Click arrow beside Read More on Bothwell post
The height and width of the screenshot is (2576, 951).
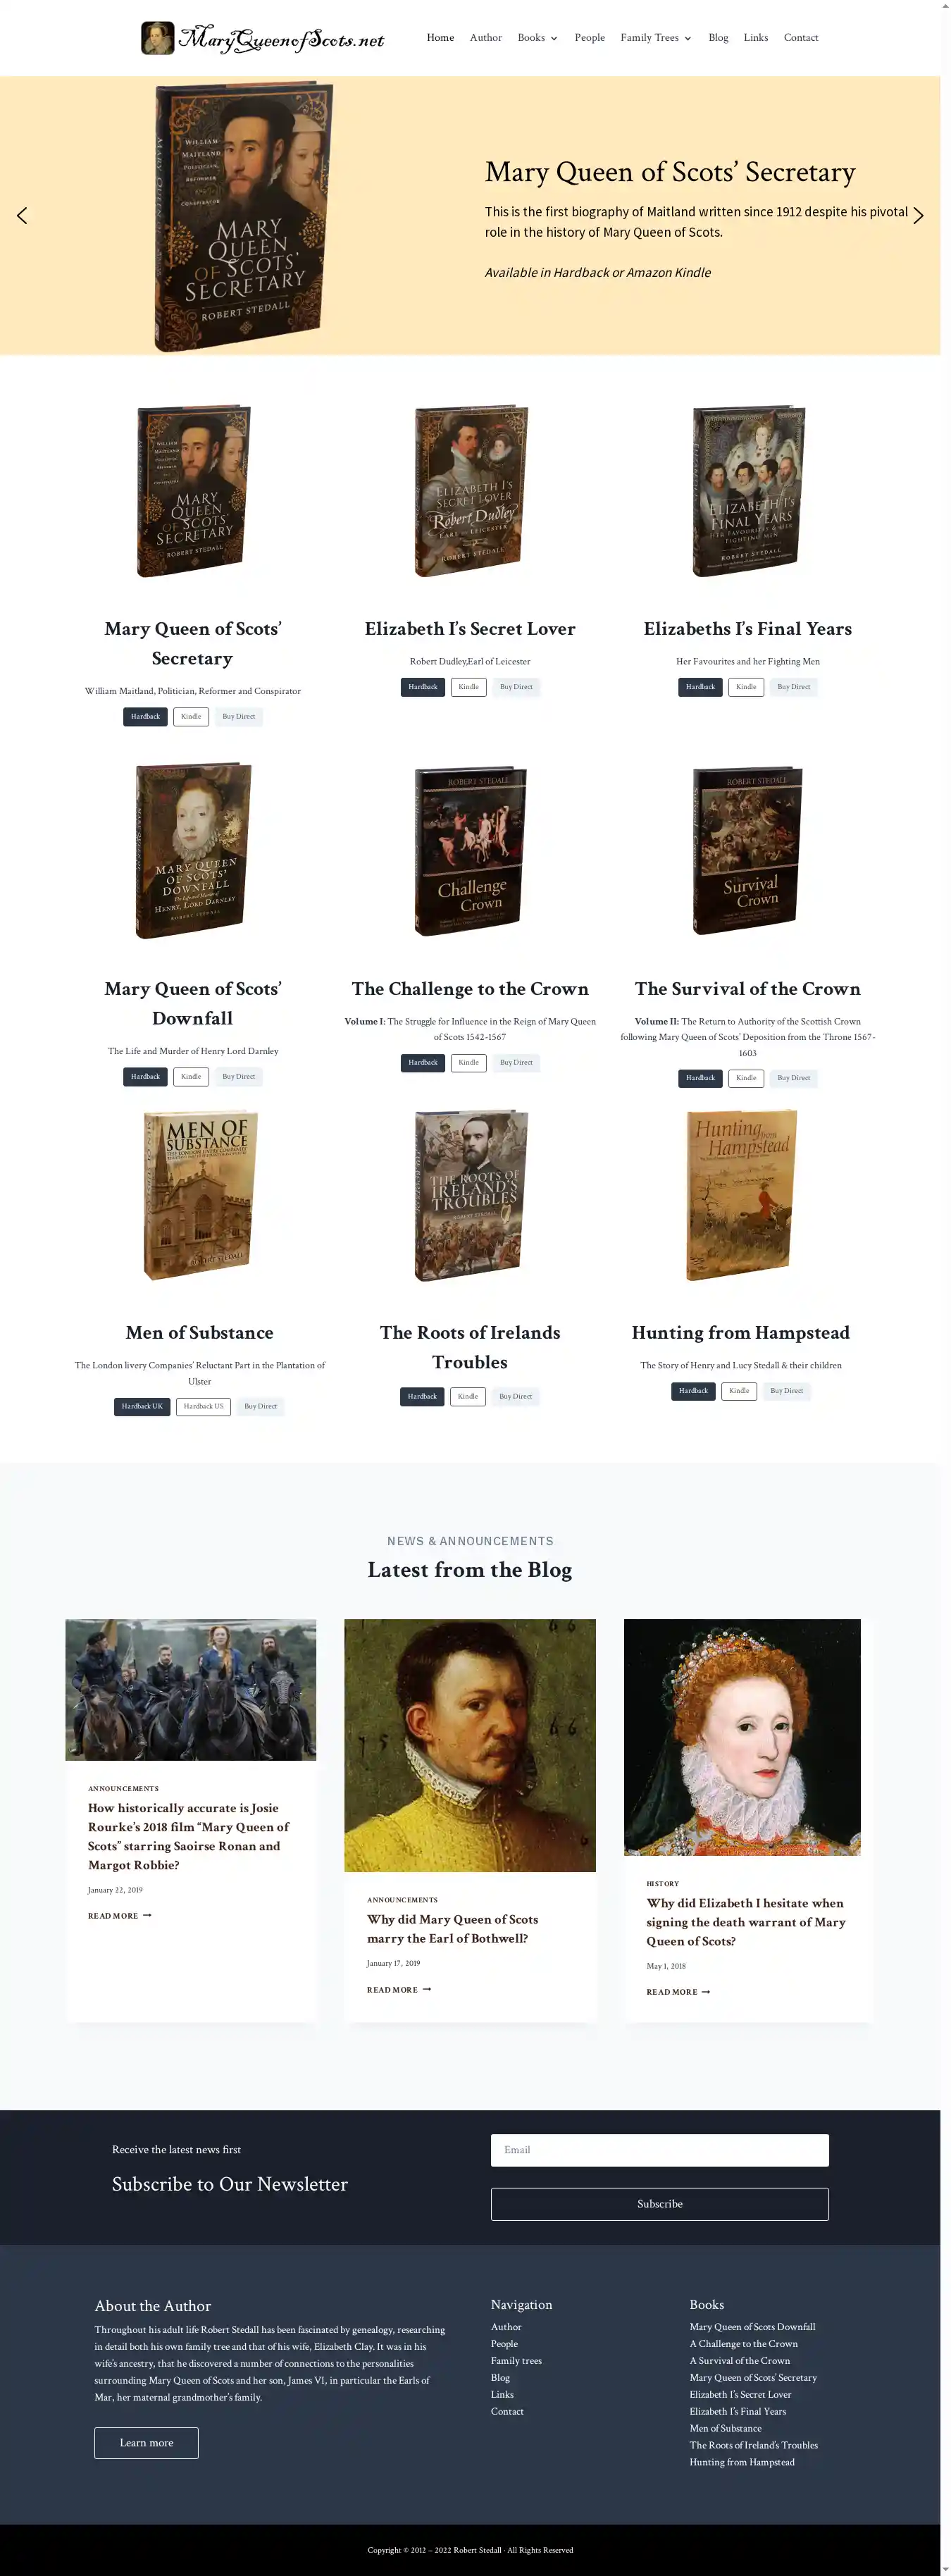click(x=427, y=1989)
